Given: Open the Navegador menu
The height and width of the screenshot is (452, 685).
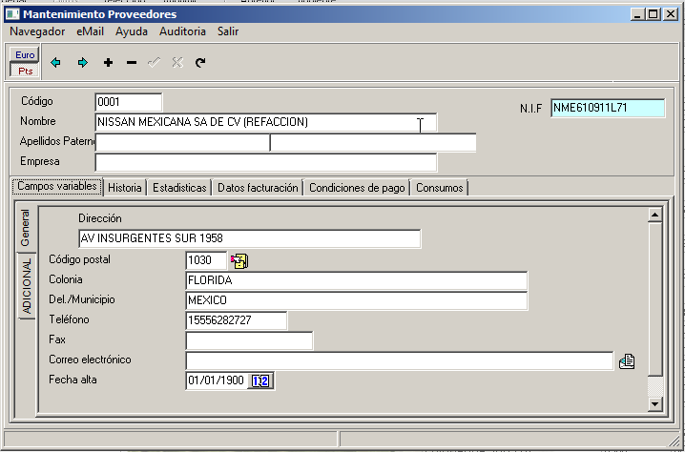Looking at the screenshot, I should coord(37,31).
